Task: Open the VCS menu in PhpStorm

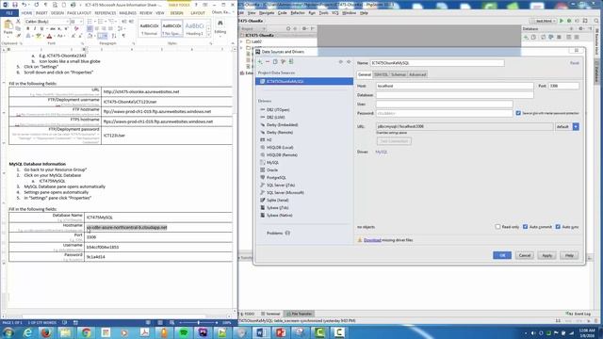Action: click(335, 13)
